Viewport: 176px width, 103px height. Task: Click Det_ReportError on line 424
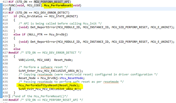43,42
